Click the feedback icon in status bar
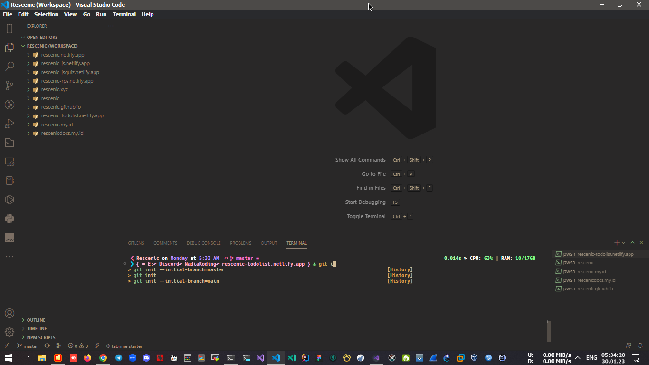Viewport: 649px width, 365px height. point(629,346)
